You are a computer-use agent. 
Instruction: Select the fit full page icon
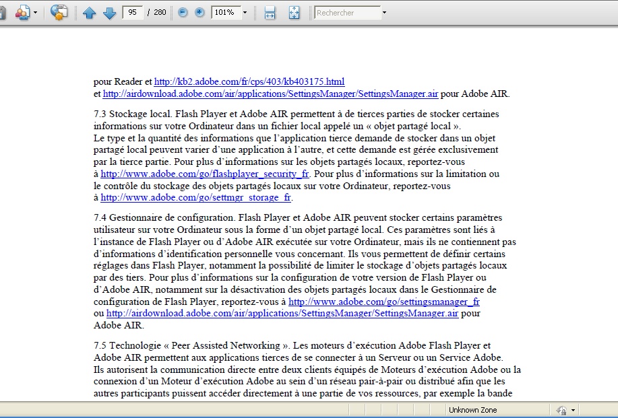point(294,13)
